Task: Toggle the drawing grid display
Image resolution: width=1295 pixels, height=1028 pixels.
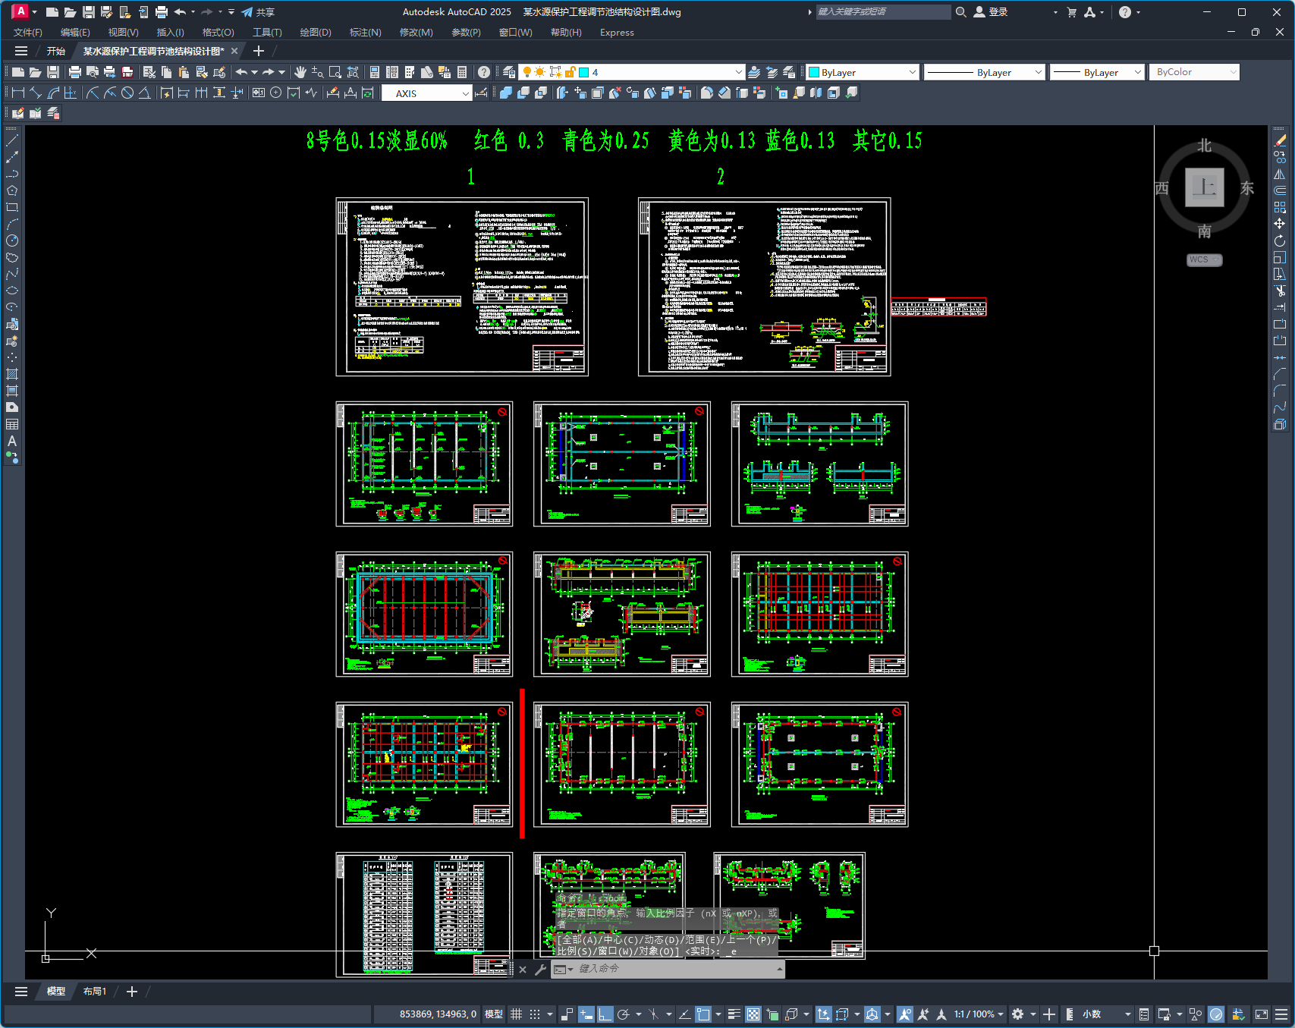Action: pos(517,1014)
